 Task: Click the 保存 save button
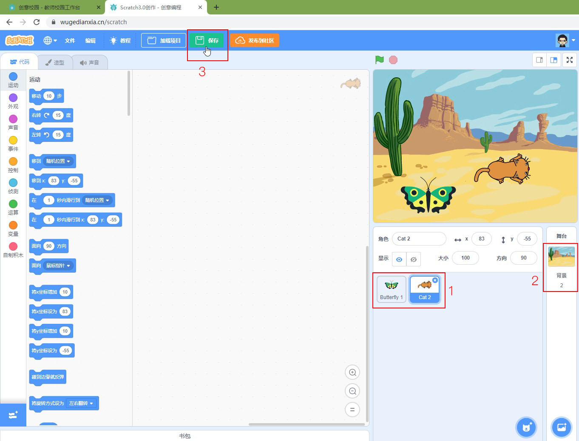(x=207, y=40)
